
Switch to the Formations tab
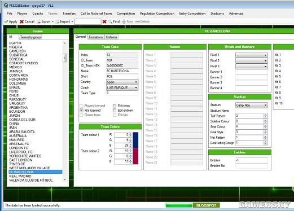pyautogui.click(x=96, y=37)
